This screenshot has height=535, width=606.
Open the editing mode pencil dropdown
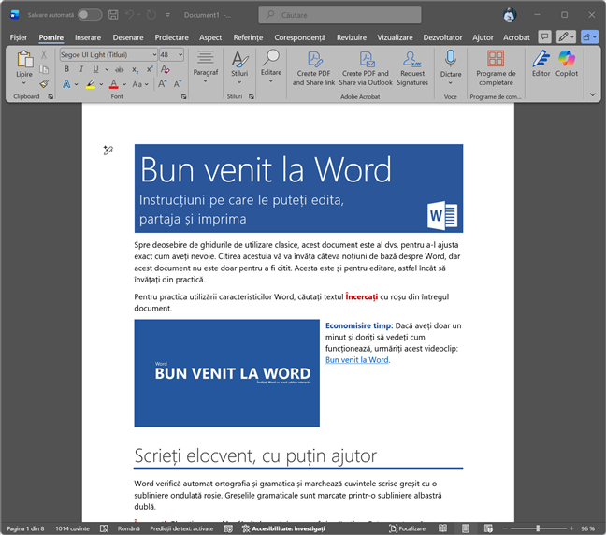tap(566, 37)
